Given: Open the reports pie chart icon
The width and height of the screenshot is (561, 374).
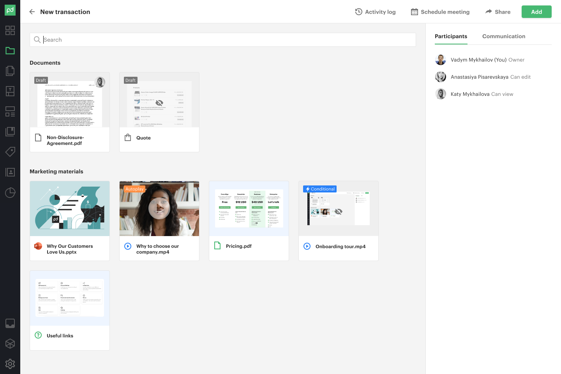Looking at the screenshot, I should pyautogui.click(x=10, y=192).
